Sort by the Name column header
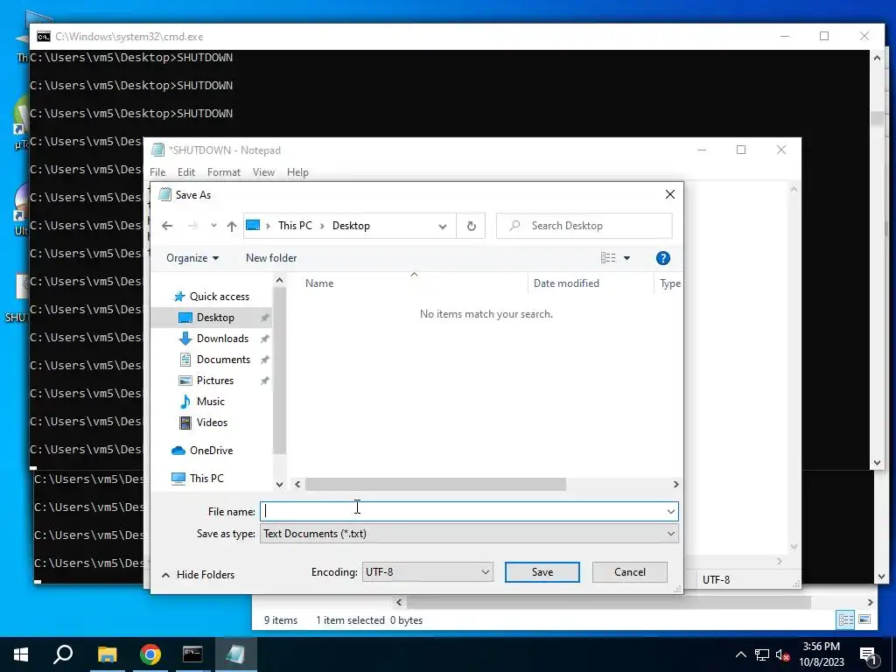The width and height of the screenshot is (896, 672). tap(318, 283)
